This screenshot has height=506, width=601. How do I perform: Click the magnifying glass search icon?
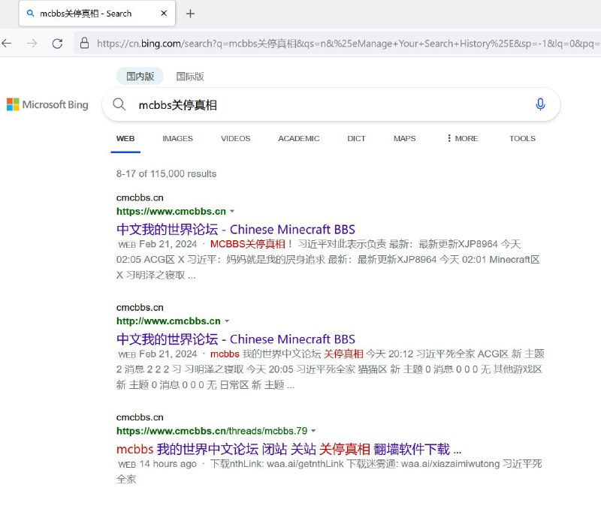pos(119,105)
